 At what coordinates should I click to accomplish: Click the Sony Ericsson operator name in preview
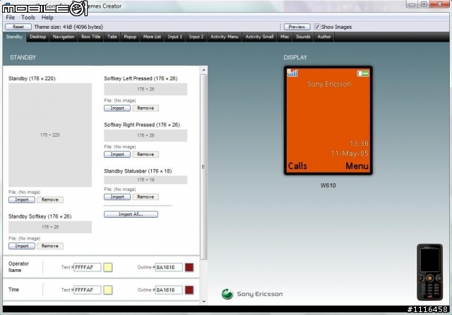coord(329,84)
